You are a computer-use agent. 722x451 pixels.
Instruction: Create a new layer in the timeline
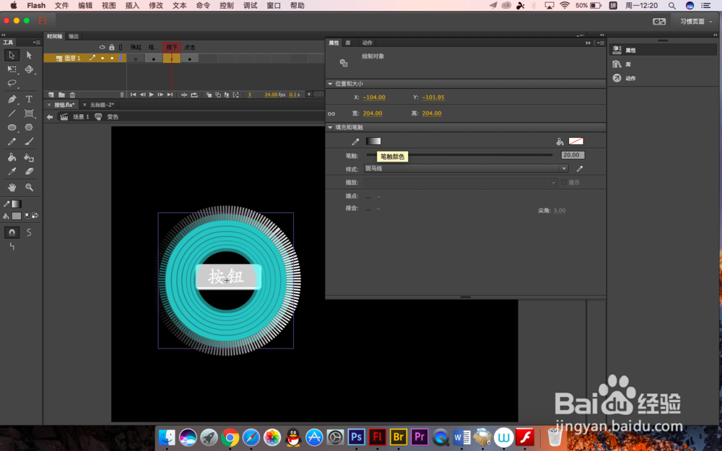(50, 94)
